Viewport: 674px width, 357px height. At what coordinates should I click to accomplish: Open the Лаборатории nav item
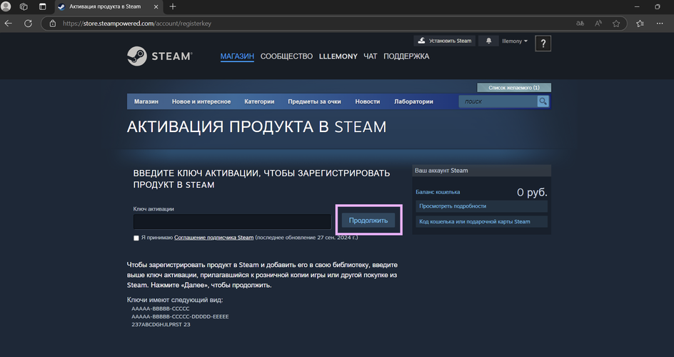tap(413, 101)
